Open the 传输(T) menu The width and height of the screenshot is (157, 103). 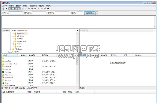26,6
